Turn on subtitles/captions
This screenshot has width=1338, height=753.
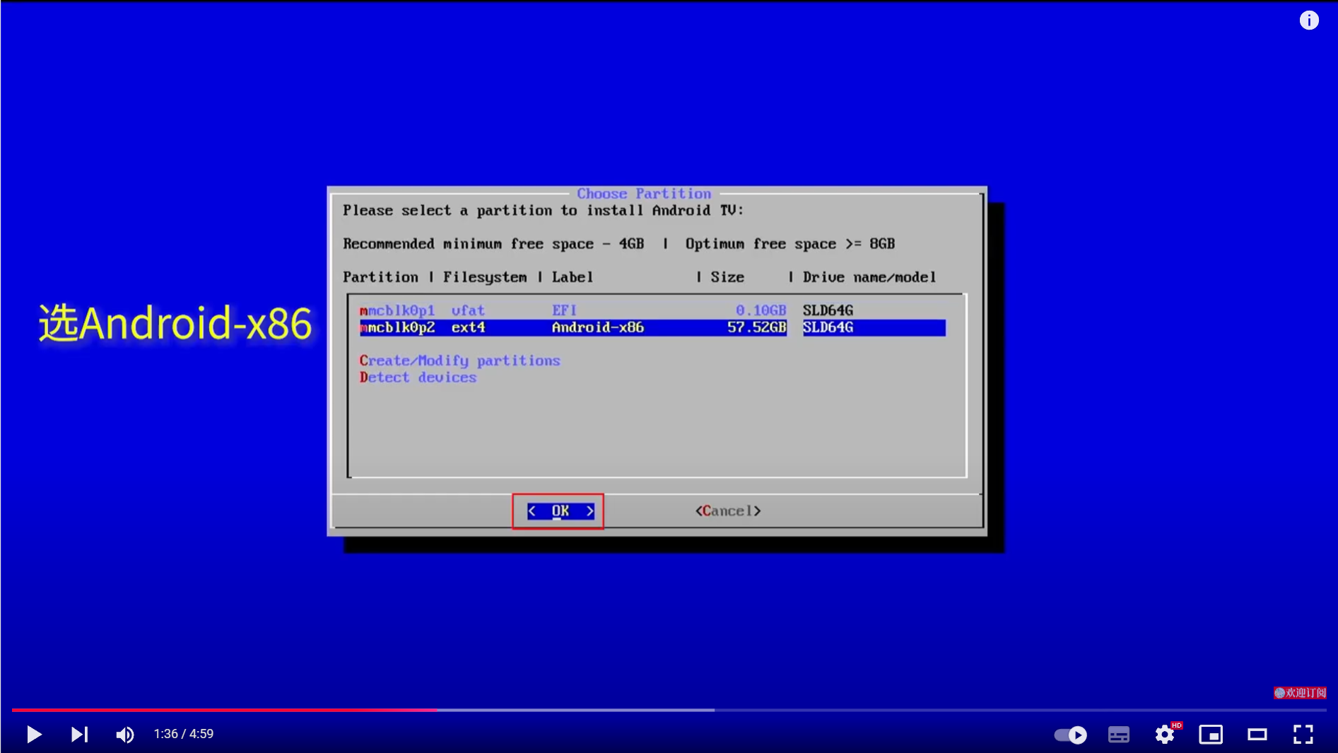(x=1118, y=735)
